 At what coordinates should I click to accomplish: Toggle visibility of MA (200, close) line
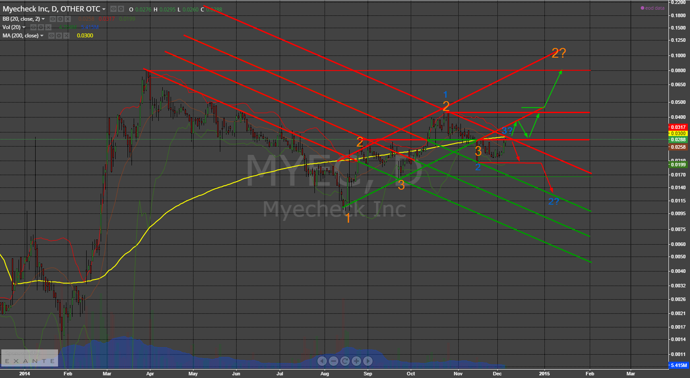pyautogui.click(x=51, y=36)
